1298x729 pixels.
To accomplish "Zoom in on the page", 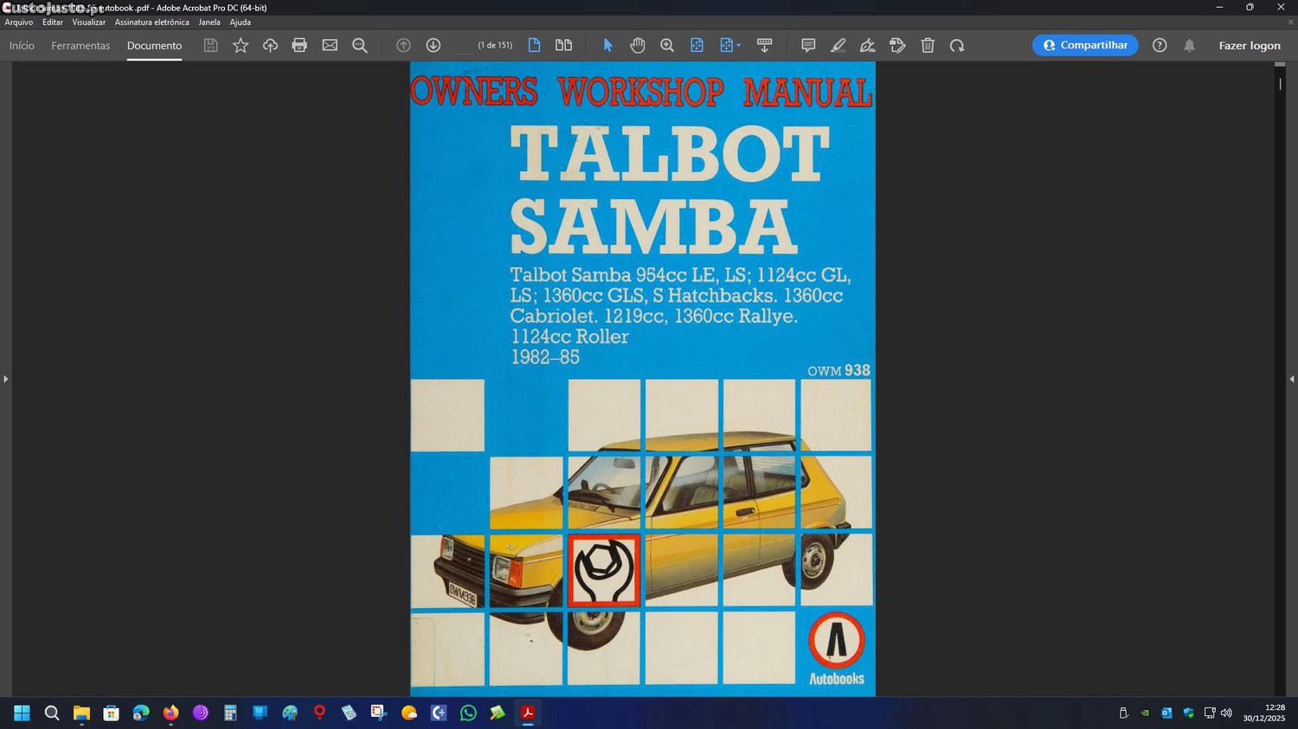I will point(667,45).
